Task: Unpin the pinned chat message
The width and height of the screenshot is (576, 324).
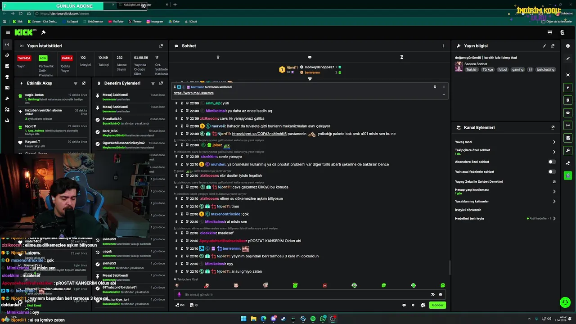Action: pyautogui.click(x=435, y=87)
